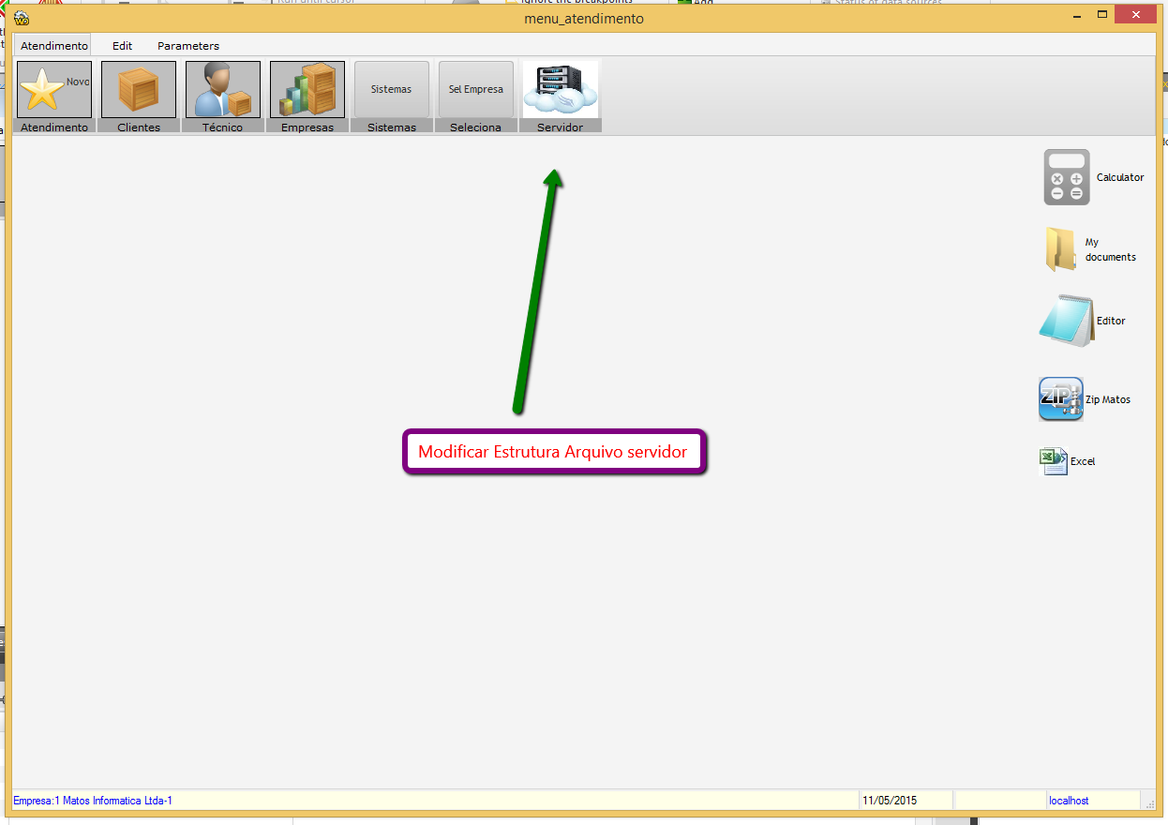Click the localhost link in the status bar
This screenshot has height=825, width=1168.
click(x=1068, y=800)
